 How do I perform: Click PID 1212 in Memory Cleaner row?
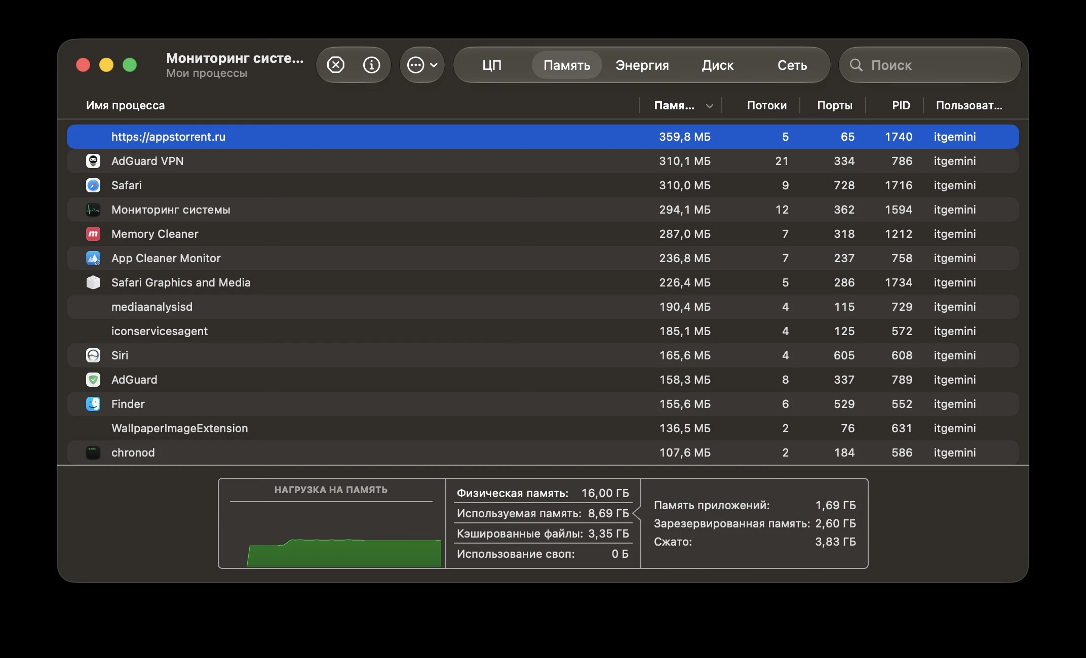click(899, 234)
